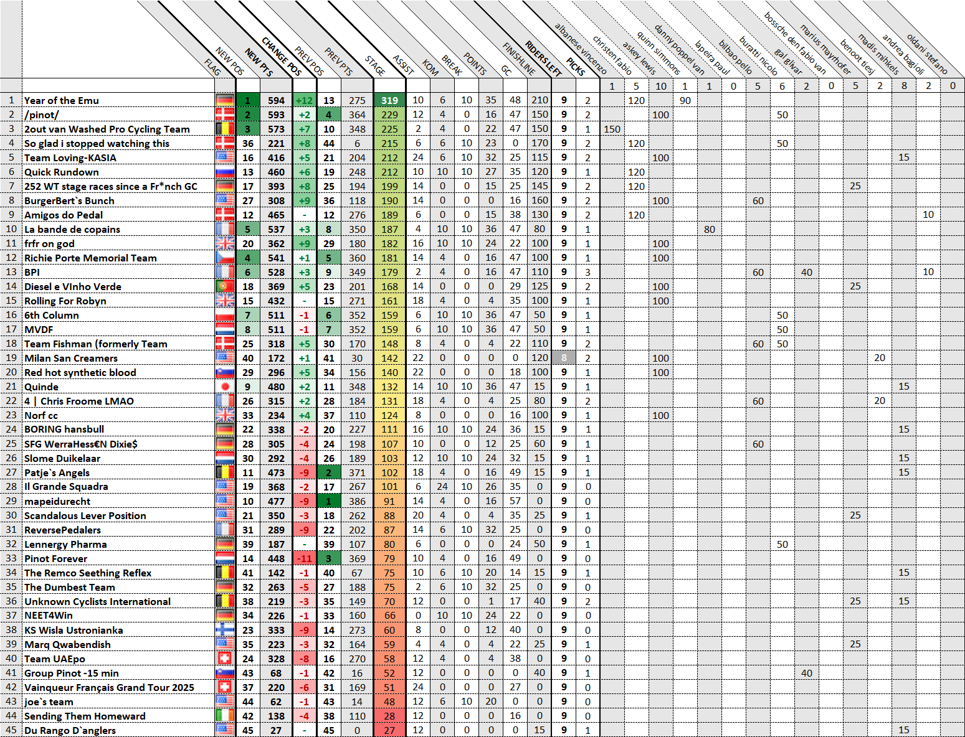Click the dark green stage score 319 cell
The image size is (965, 737).
pos(389,100)
